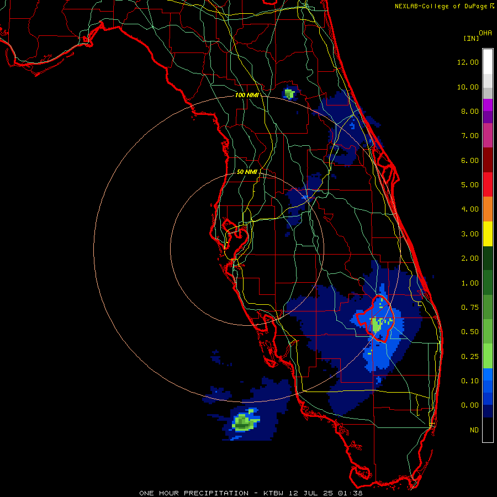Click the 2.00 legend value
The width and height of the screenshot is (497, 497).
(470, 258)
